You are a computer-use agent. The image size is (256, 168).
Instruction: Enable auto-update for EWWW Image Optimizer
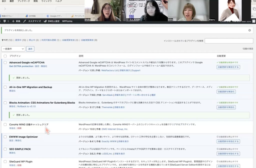(x=228, y=141)
